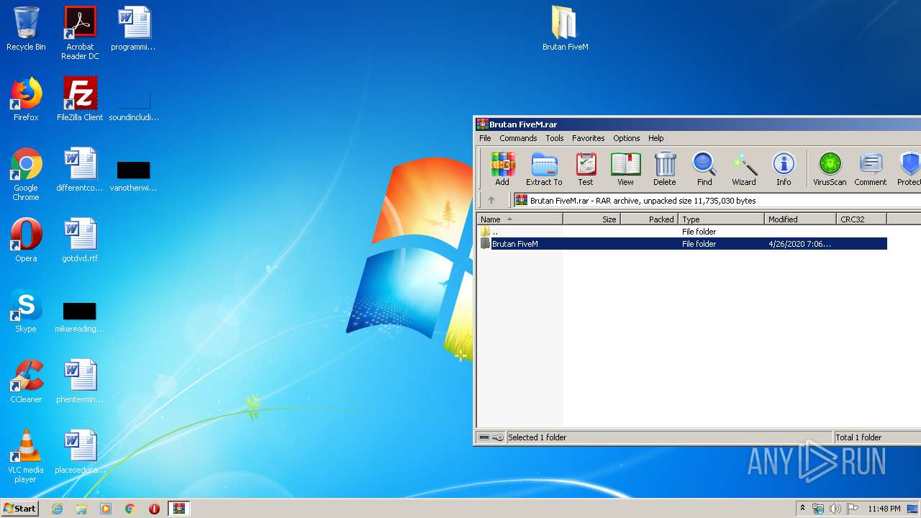The height and width of the screenshot is (518, 921).
Task: Click the archive path address field
Action: pos(717,201)
